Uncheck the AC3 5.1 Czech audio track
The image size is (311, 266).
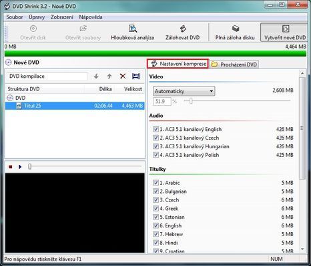(155, 138)
